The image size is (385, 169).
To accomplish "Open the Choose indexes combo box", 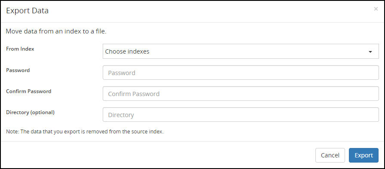I will [x=241, y=51].
